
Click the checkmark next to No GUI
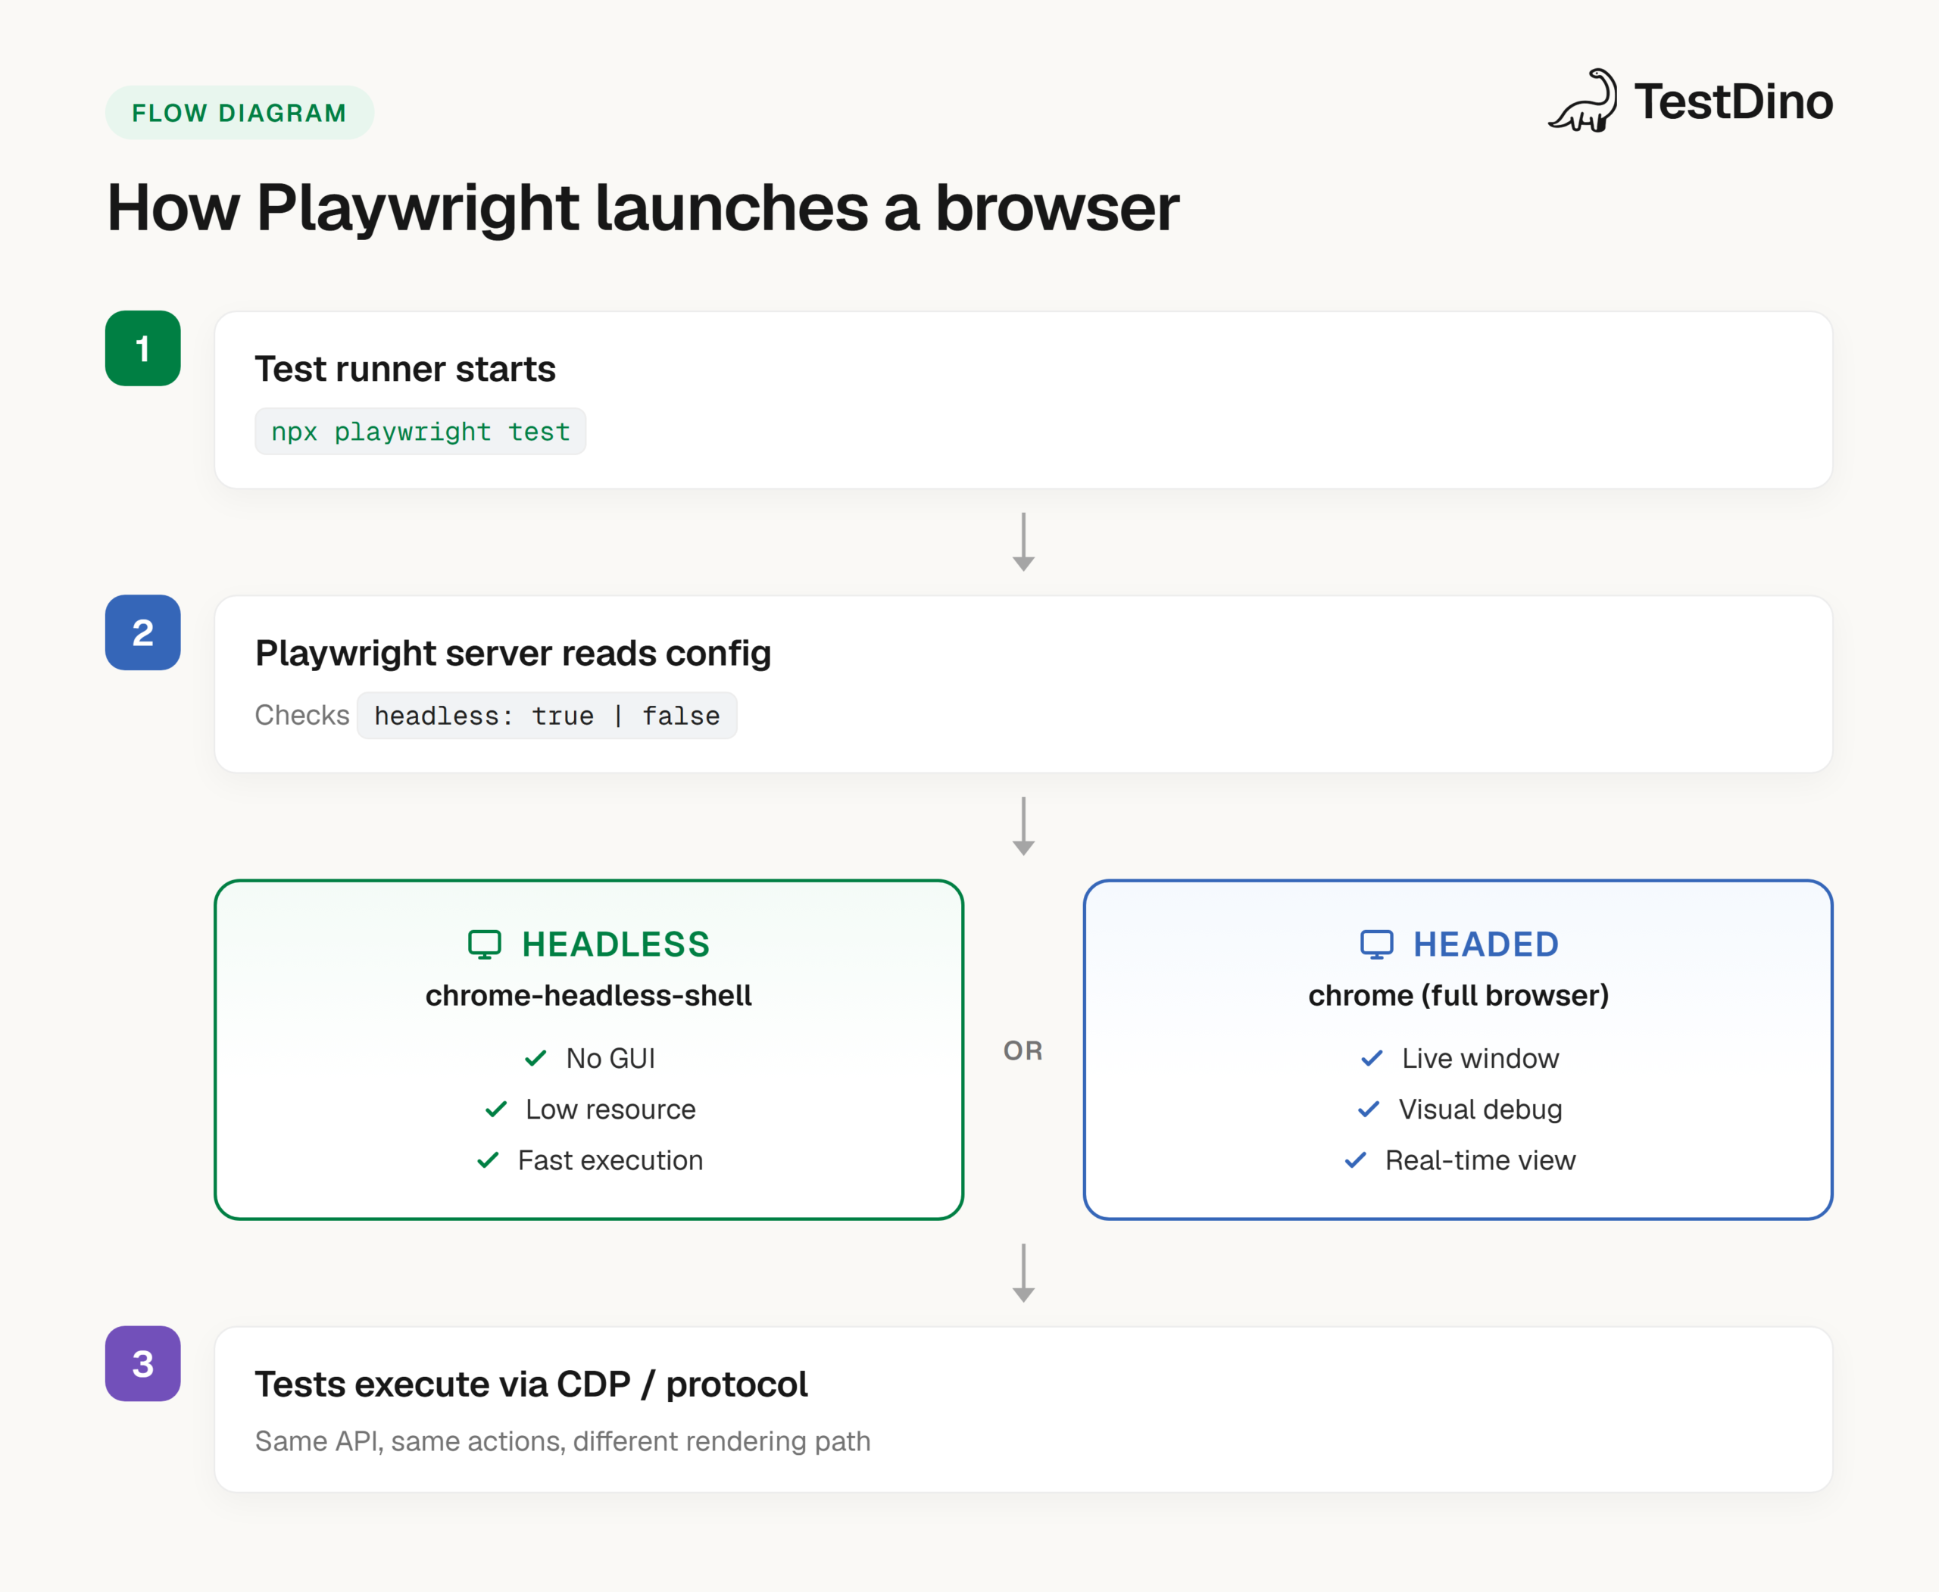tap(535, 1058)
